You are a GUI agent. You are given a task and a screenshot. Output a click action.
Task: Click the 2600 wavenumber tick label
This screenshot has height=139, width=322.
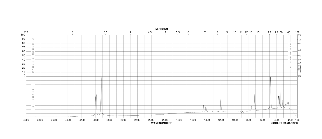[x=123, y=120]
